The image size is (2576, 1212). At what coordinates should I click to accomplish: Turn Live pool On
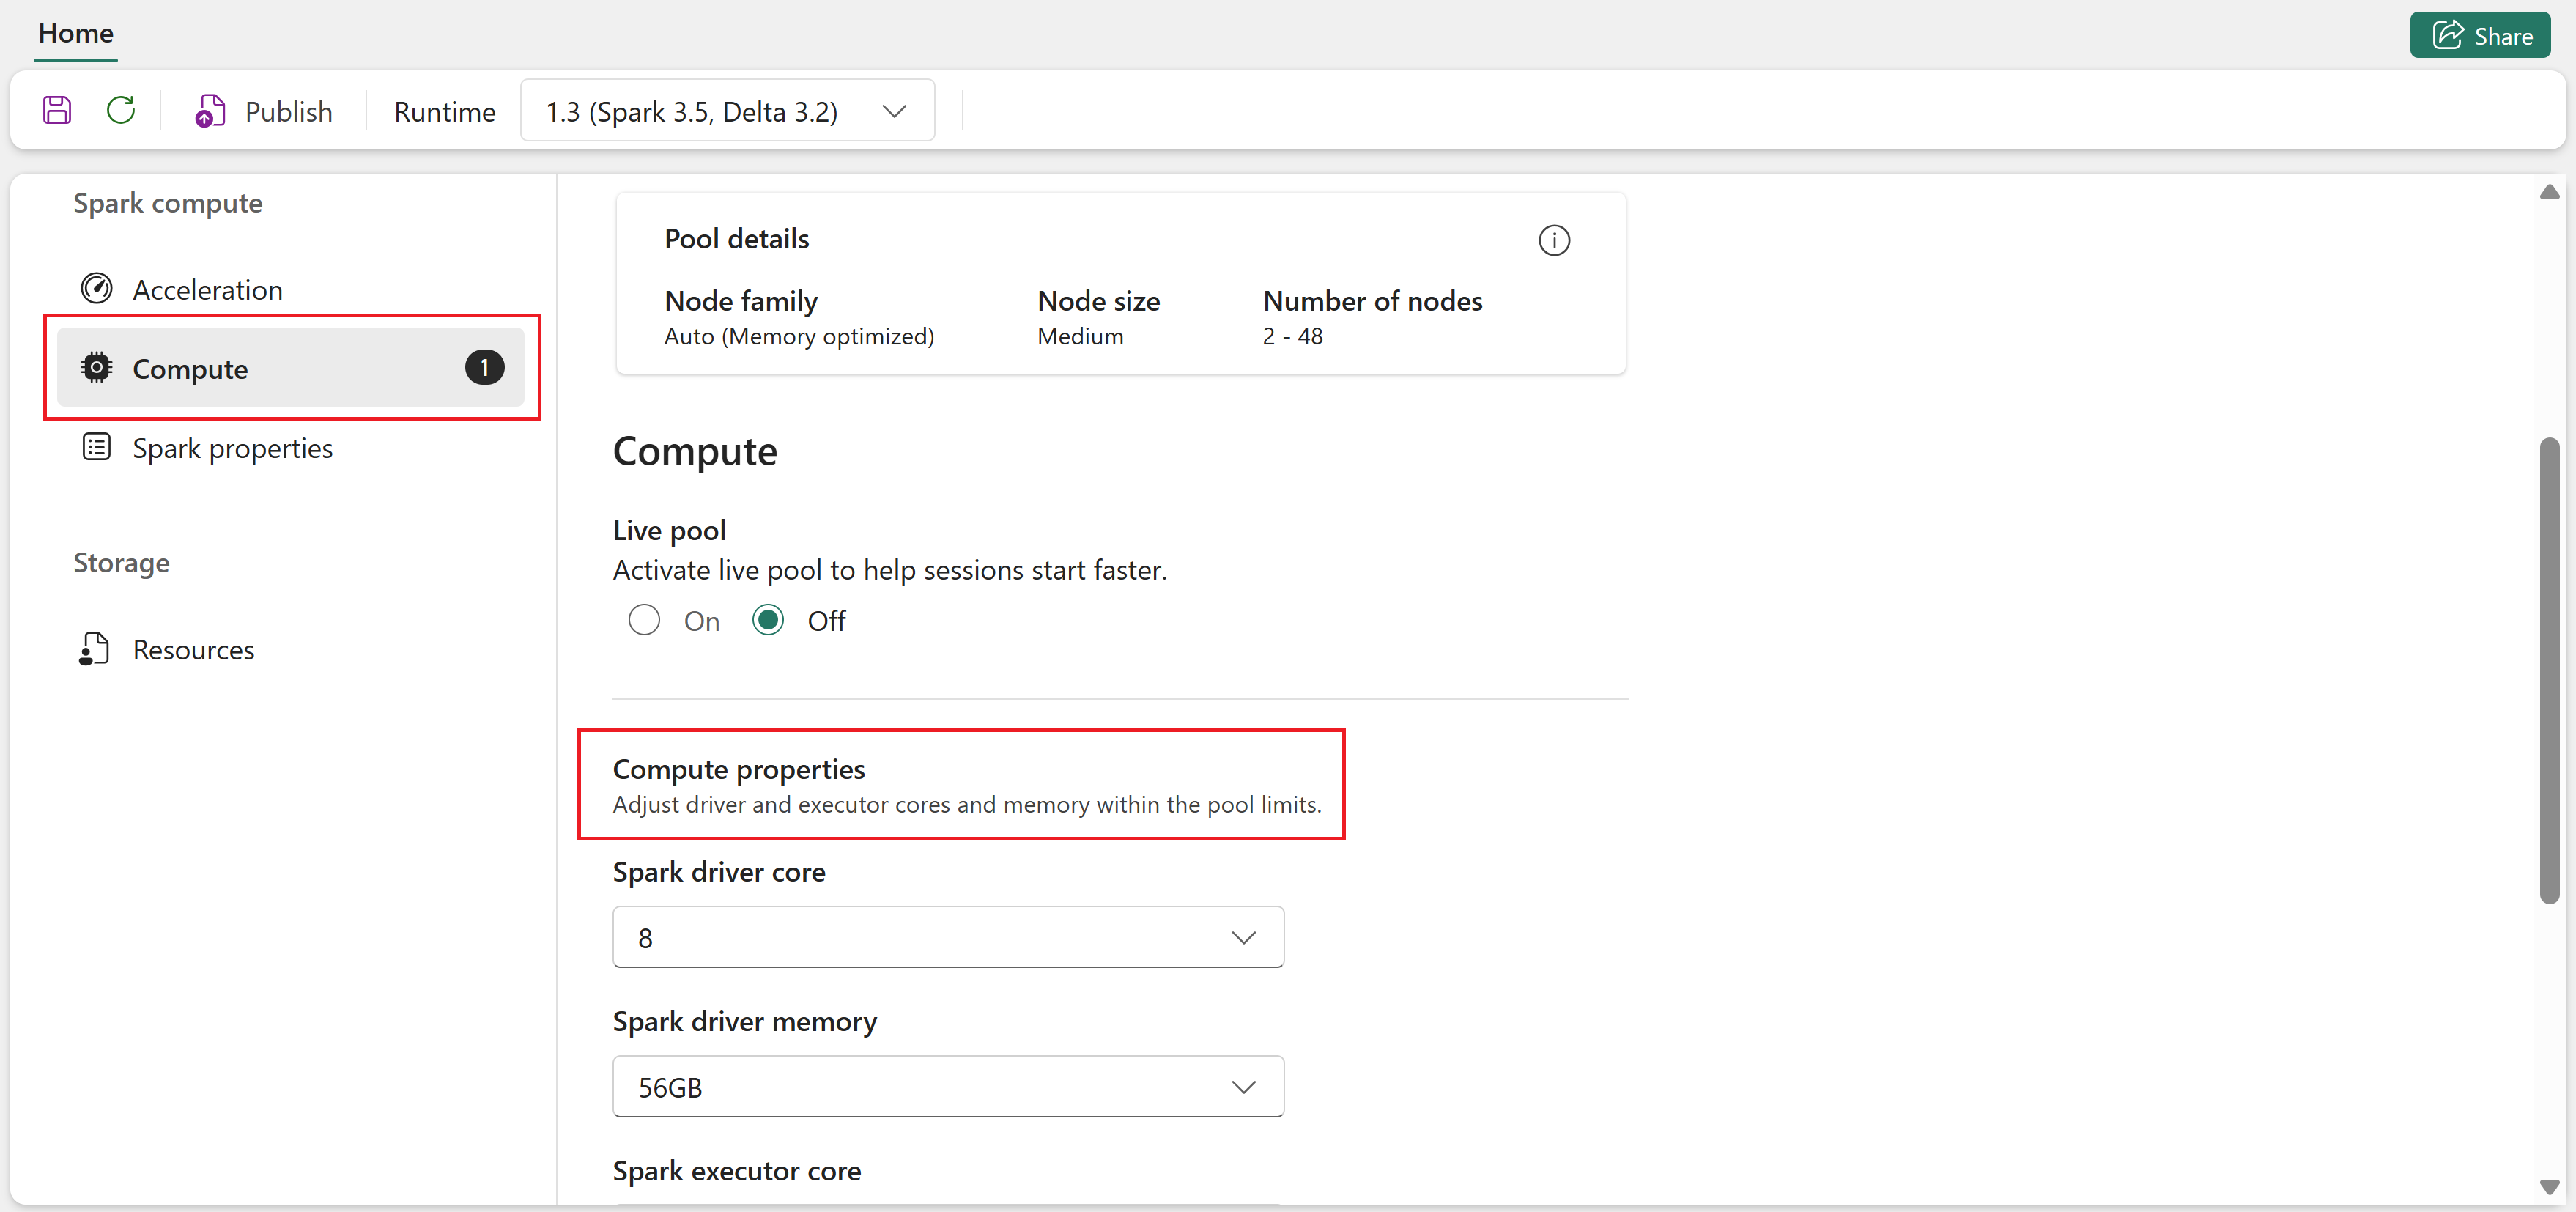coord(644,620)
